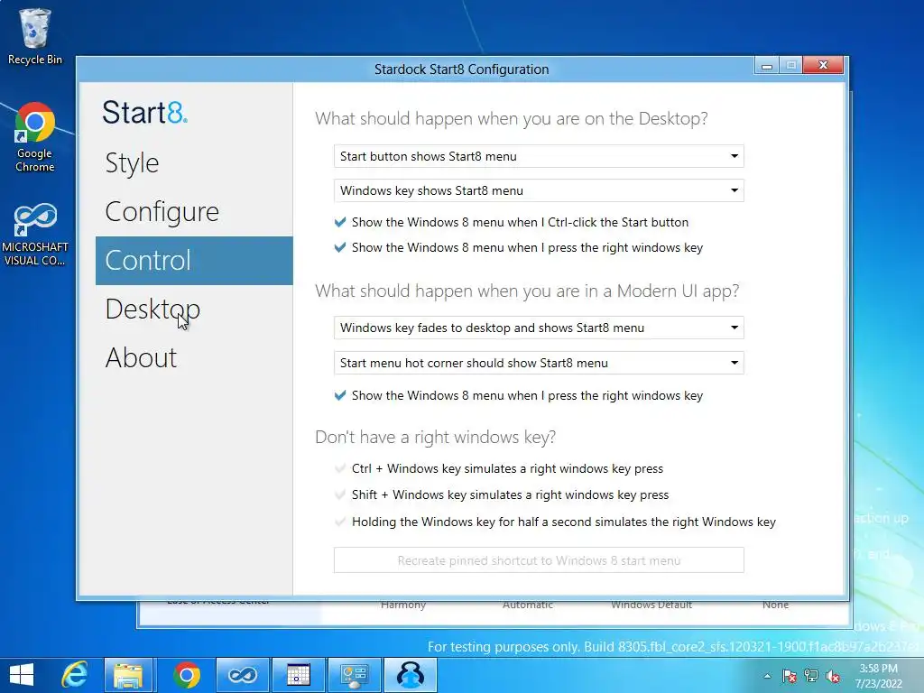924x693 pixels.
Task: Open the Microshaft Visual Co desktop shortcut
Action: 34,235
